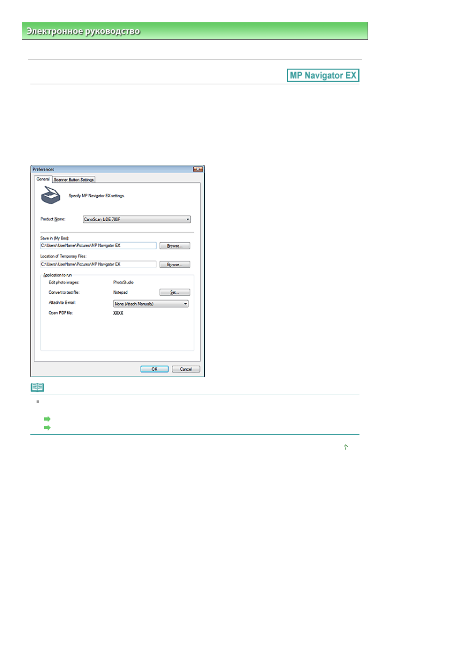This screenshot has width=458, height=649.
Task: Switch to the General tab
Action: point(43,179)
